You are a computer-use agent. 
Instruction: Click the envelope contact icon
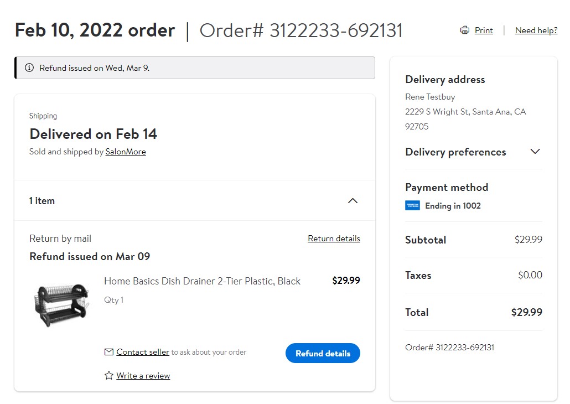[108, 352]
